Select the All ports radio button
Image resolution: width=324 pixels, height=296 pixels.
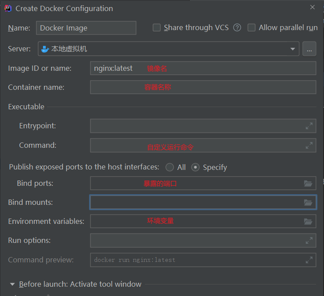[170, 167]
